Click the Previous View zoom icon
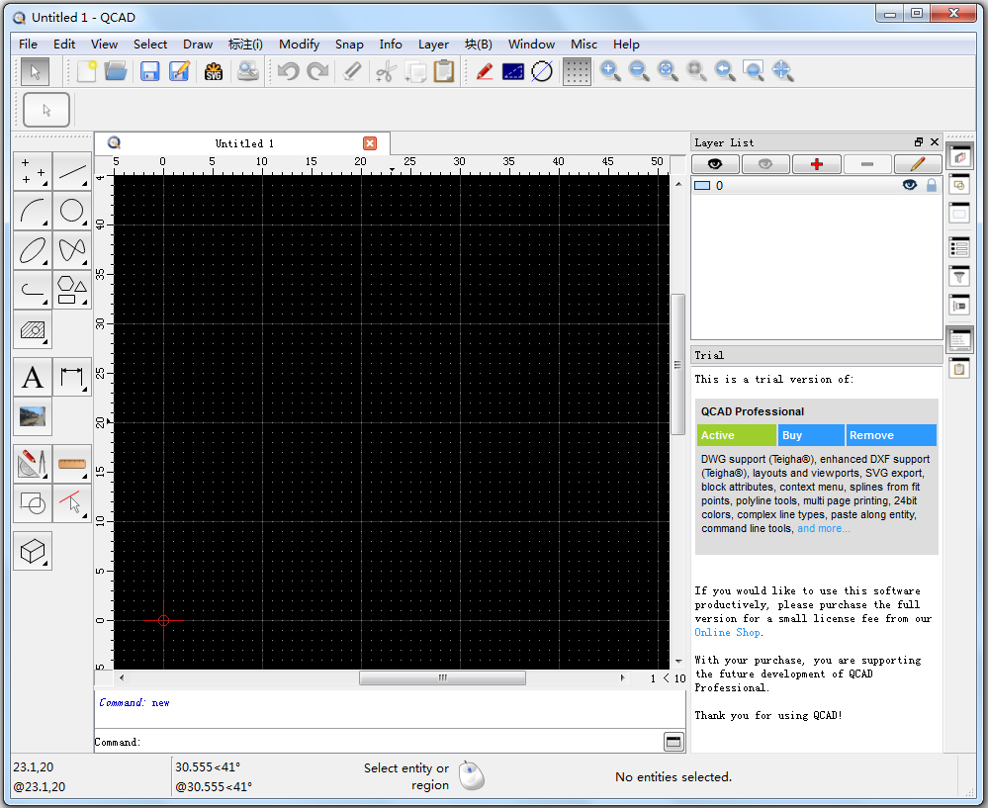 [725, 71]
